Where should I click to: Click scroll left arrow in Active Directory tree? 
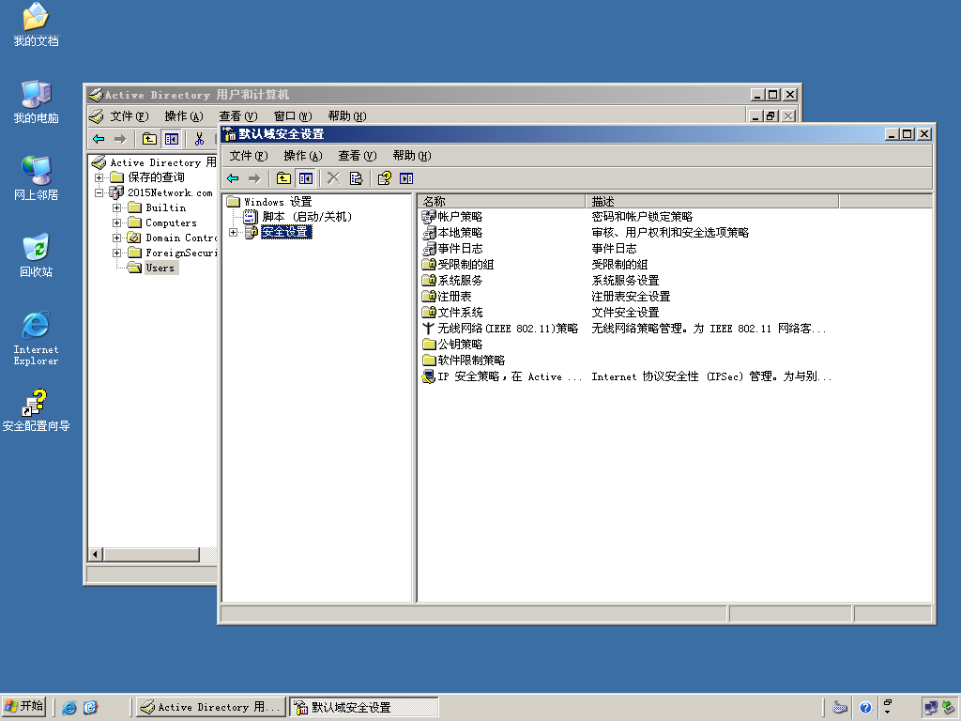(x=96, y=555)
